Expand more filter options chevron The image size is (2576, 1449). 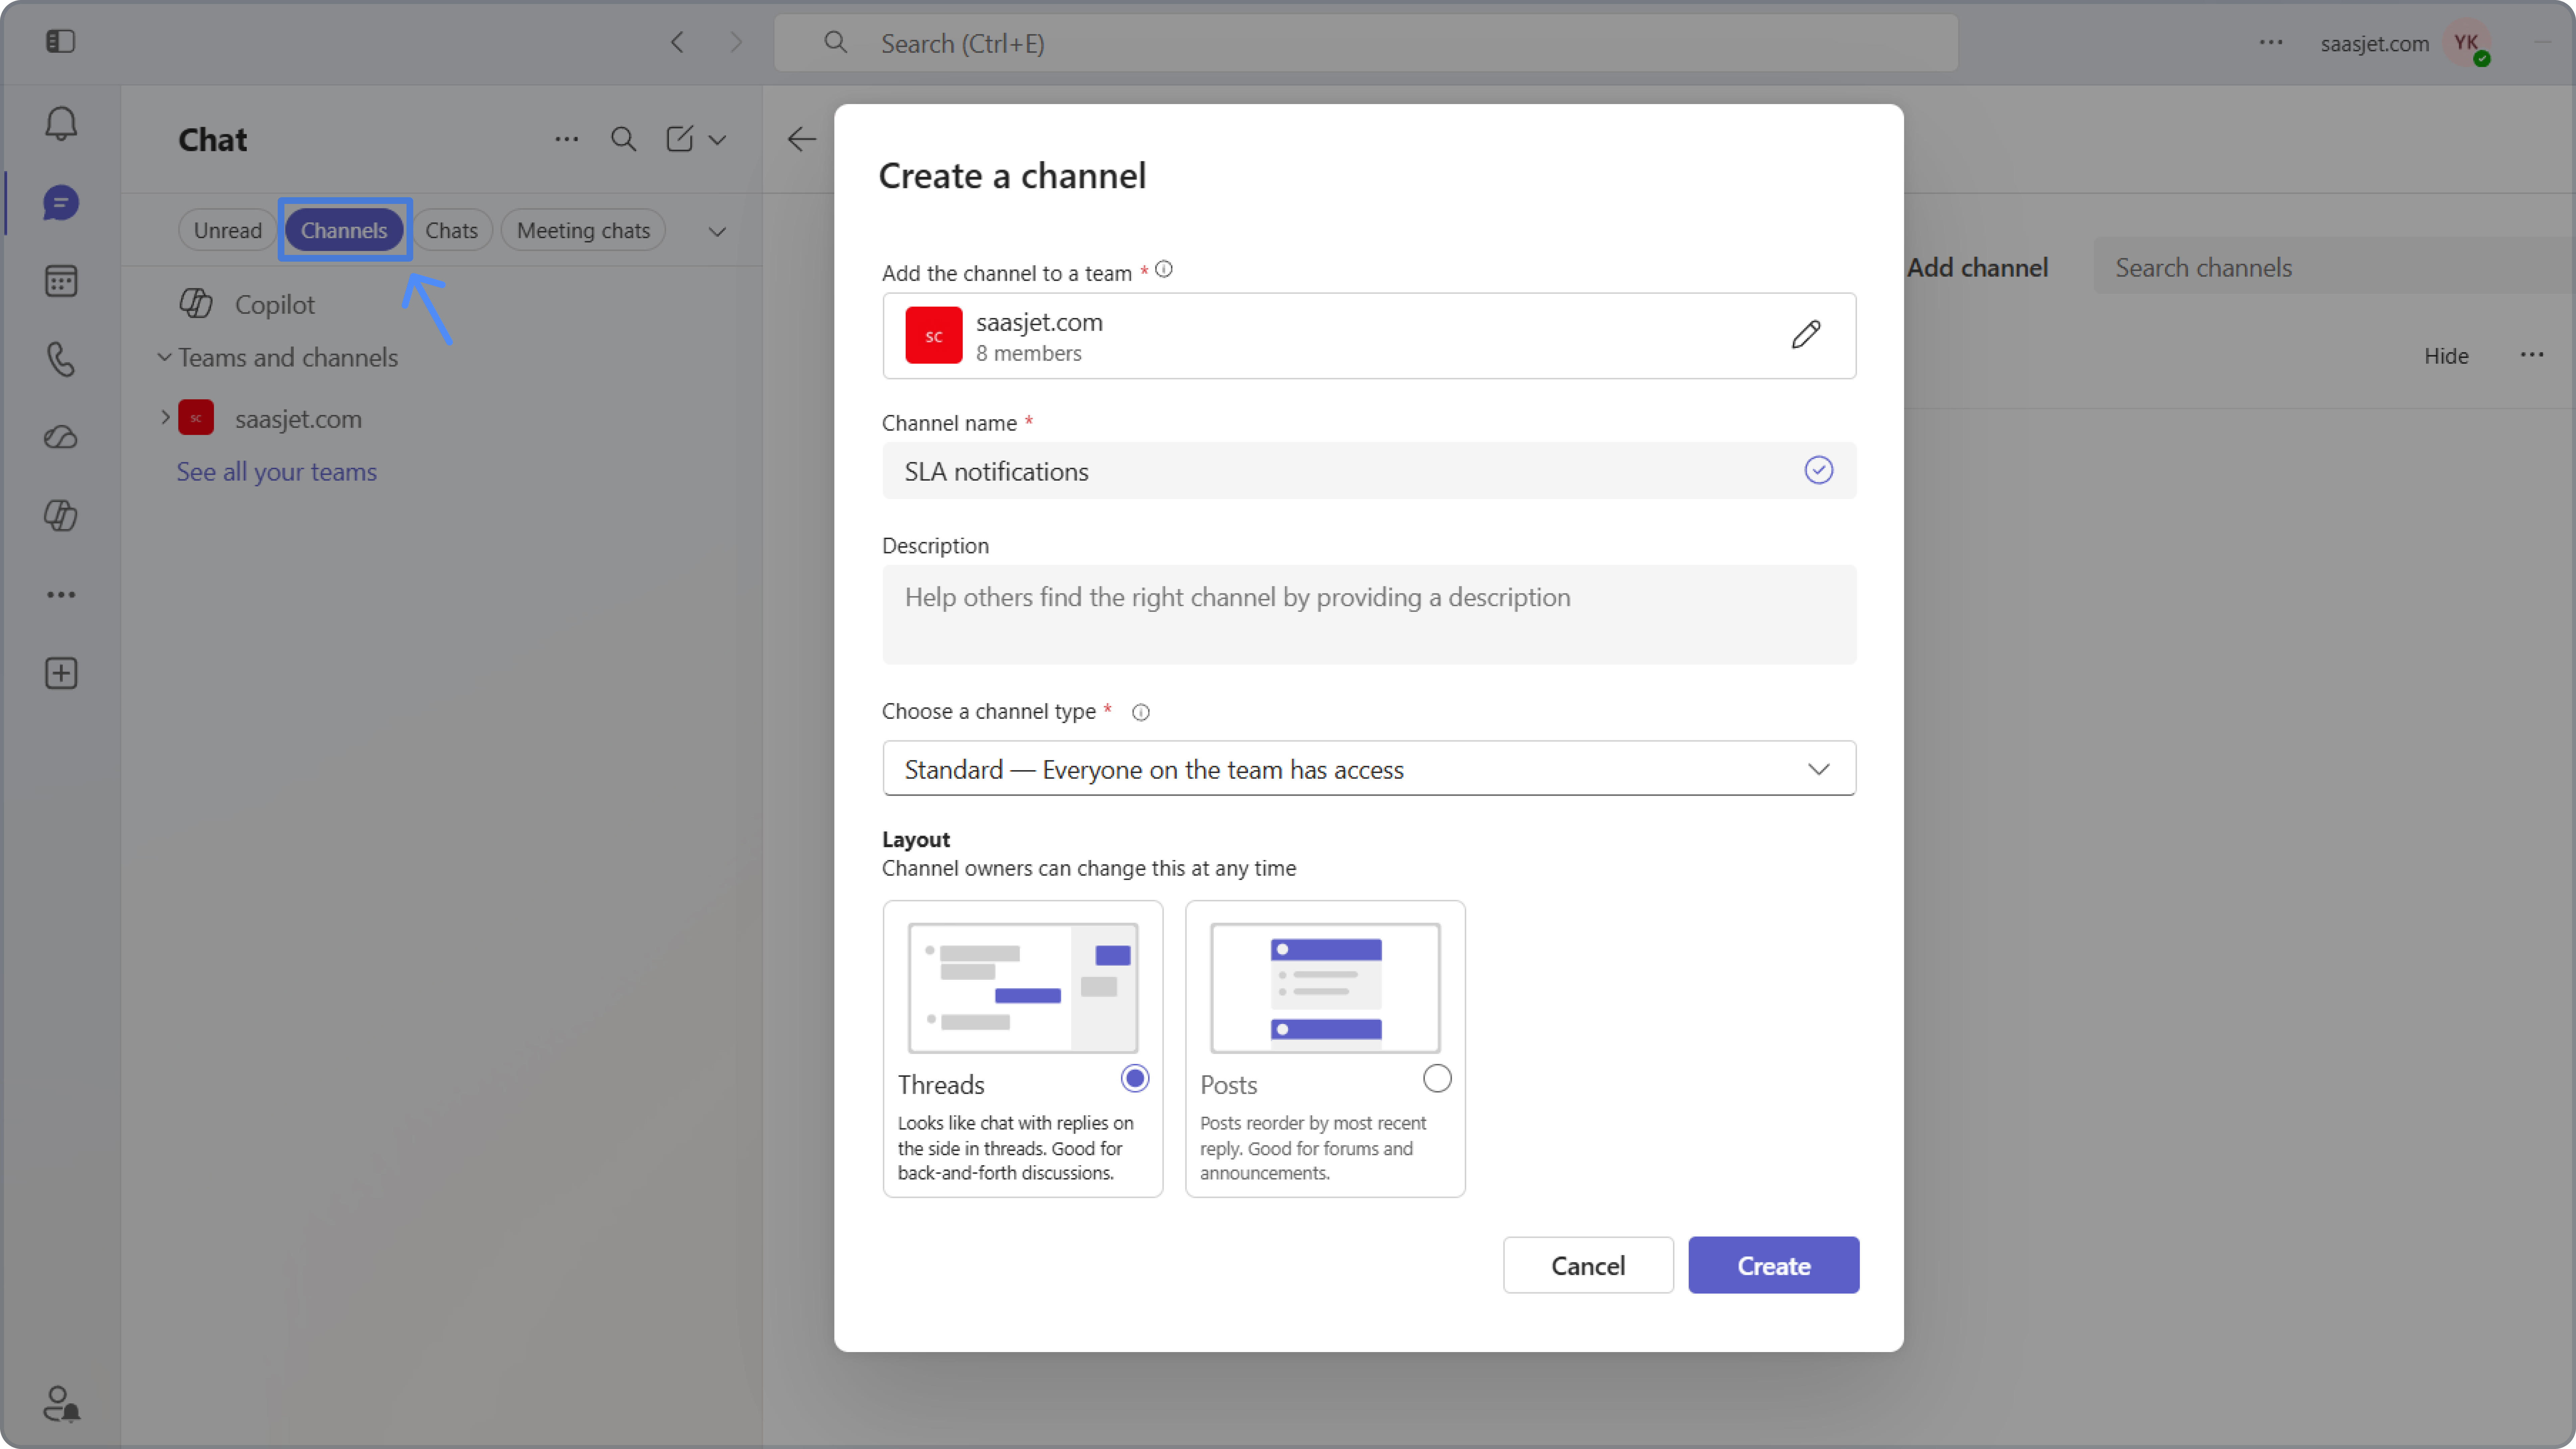(x=717, y=232)
